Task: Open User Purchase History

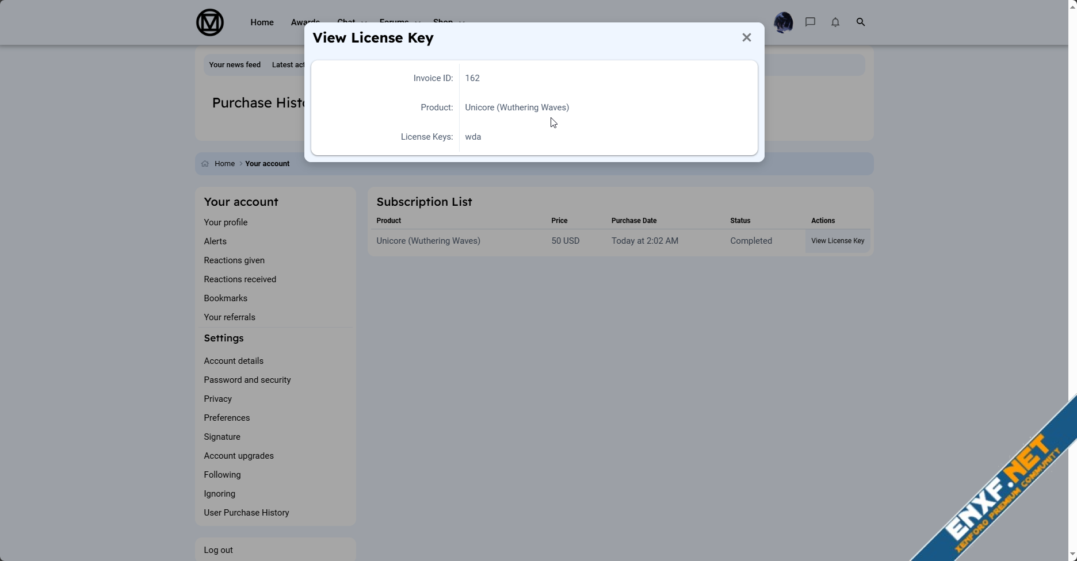Action: (246, 513)
